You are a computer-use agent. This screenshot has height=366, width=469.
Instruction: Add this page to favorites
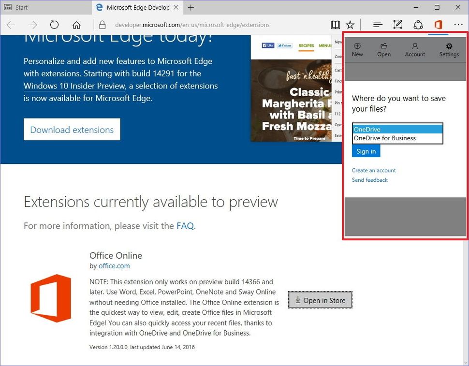[x=350, y=24]
